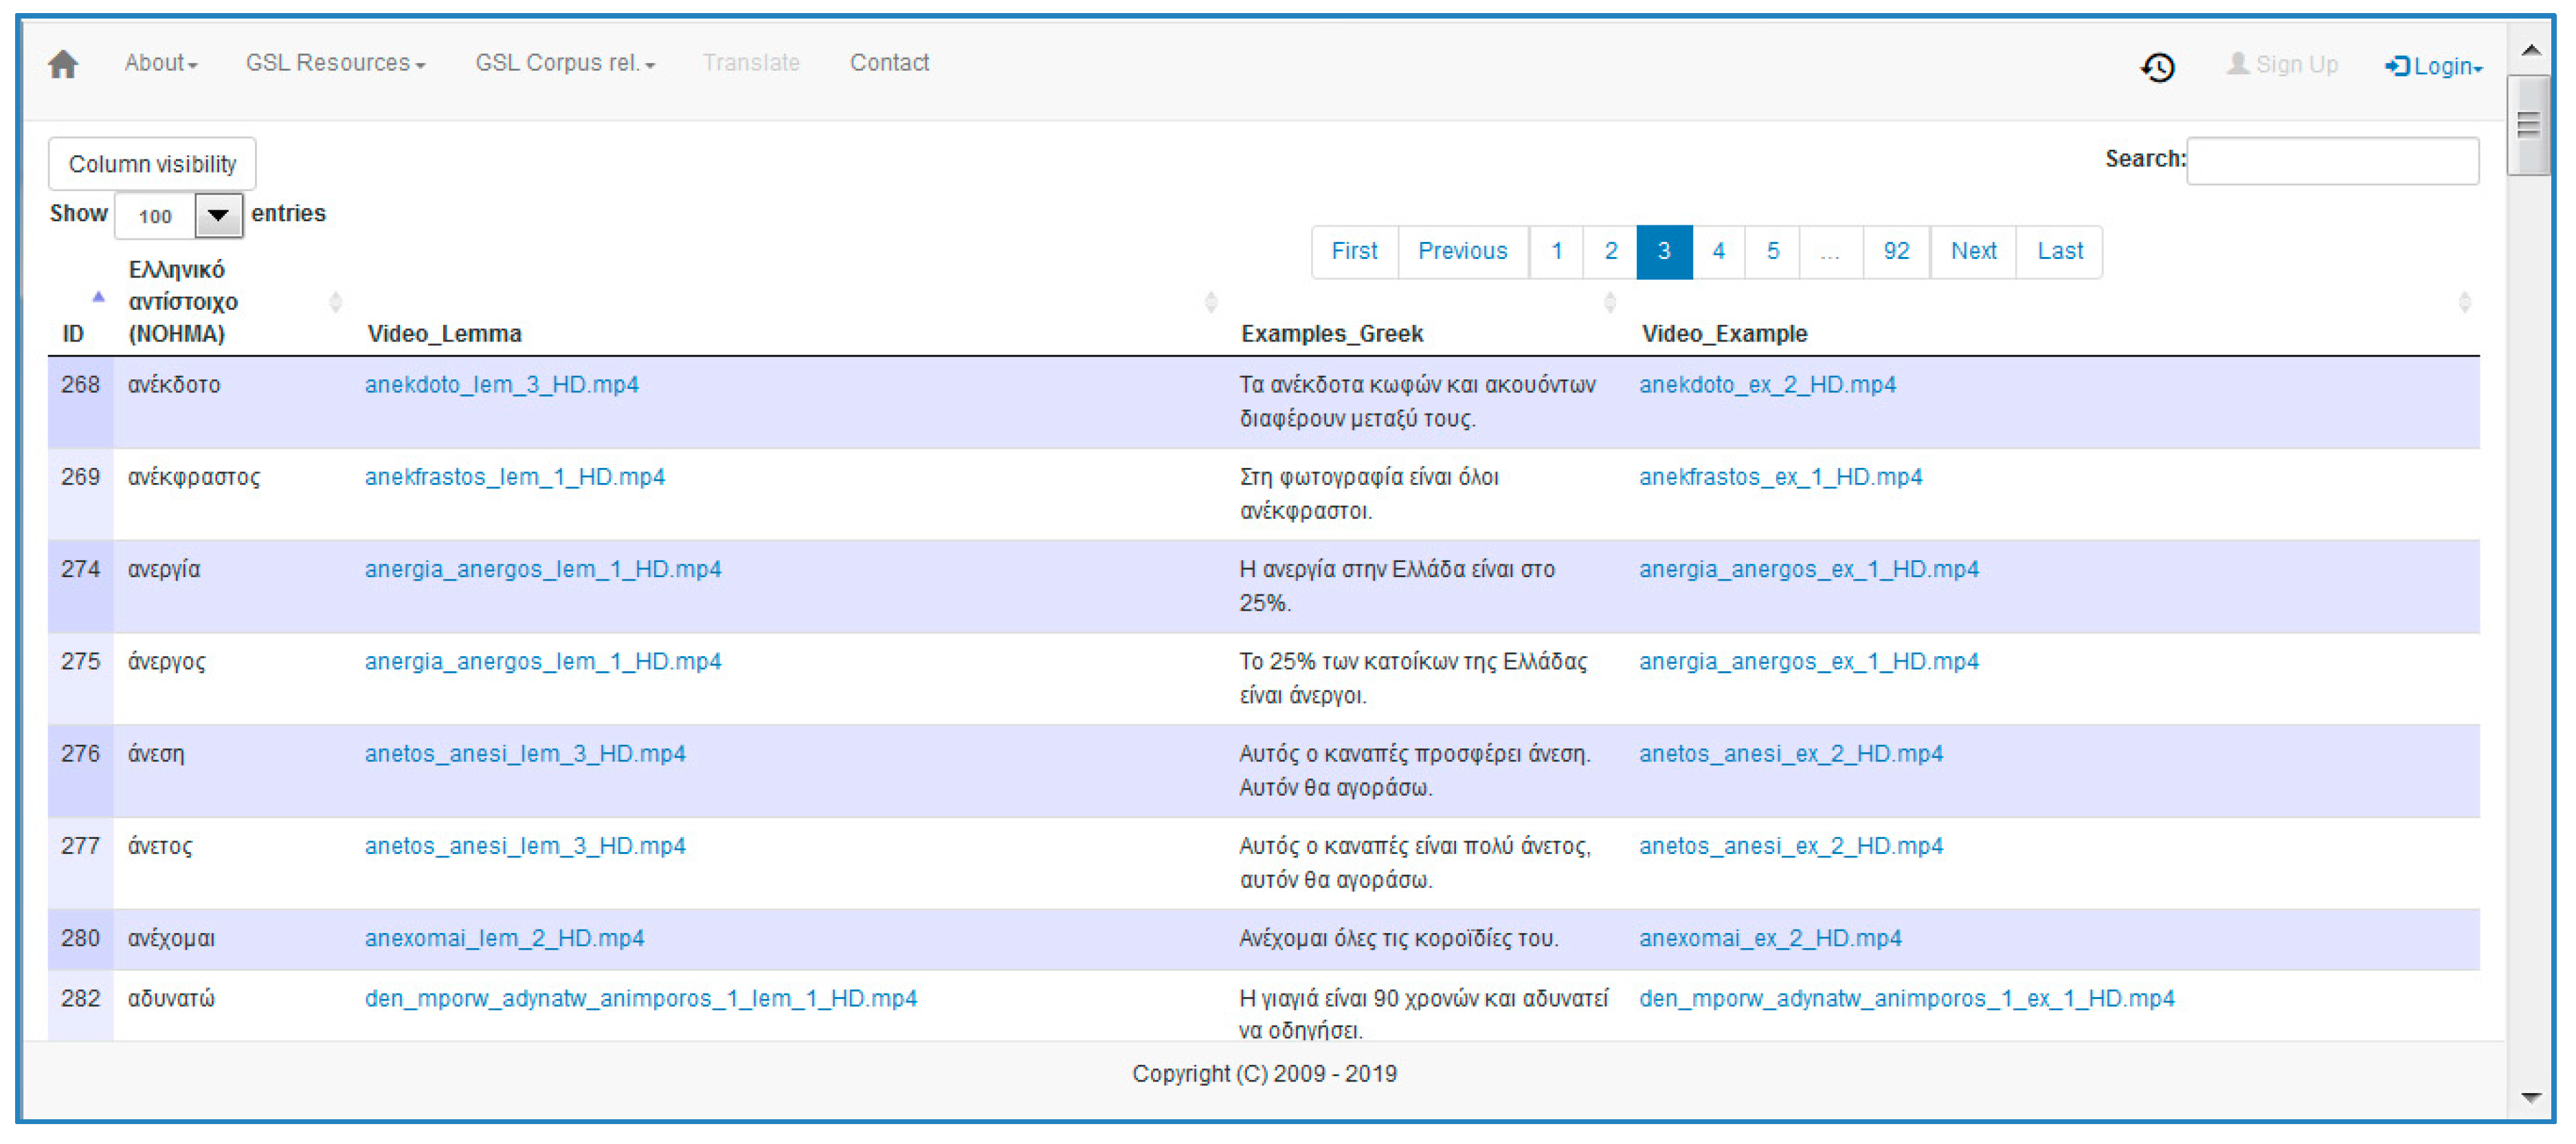
Task: Click the Sign Up user icon
Action: coord(2237,64)
